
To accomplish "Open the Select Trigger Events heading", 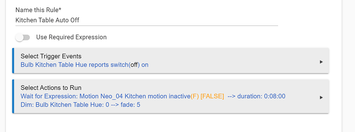I will point(51,56).
